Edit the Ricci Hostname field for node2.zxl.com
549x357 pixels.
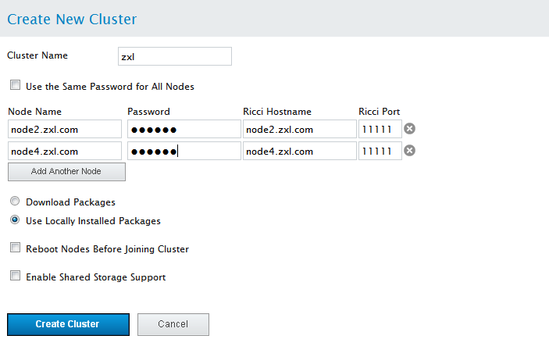(300, 129)
